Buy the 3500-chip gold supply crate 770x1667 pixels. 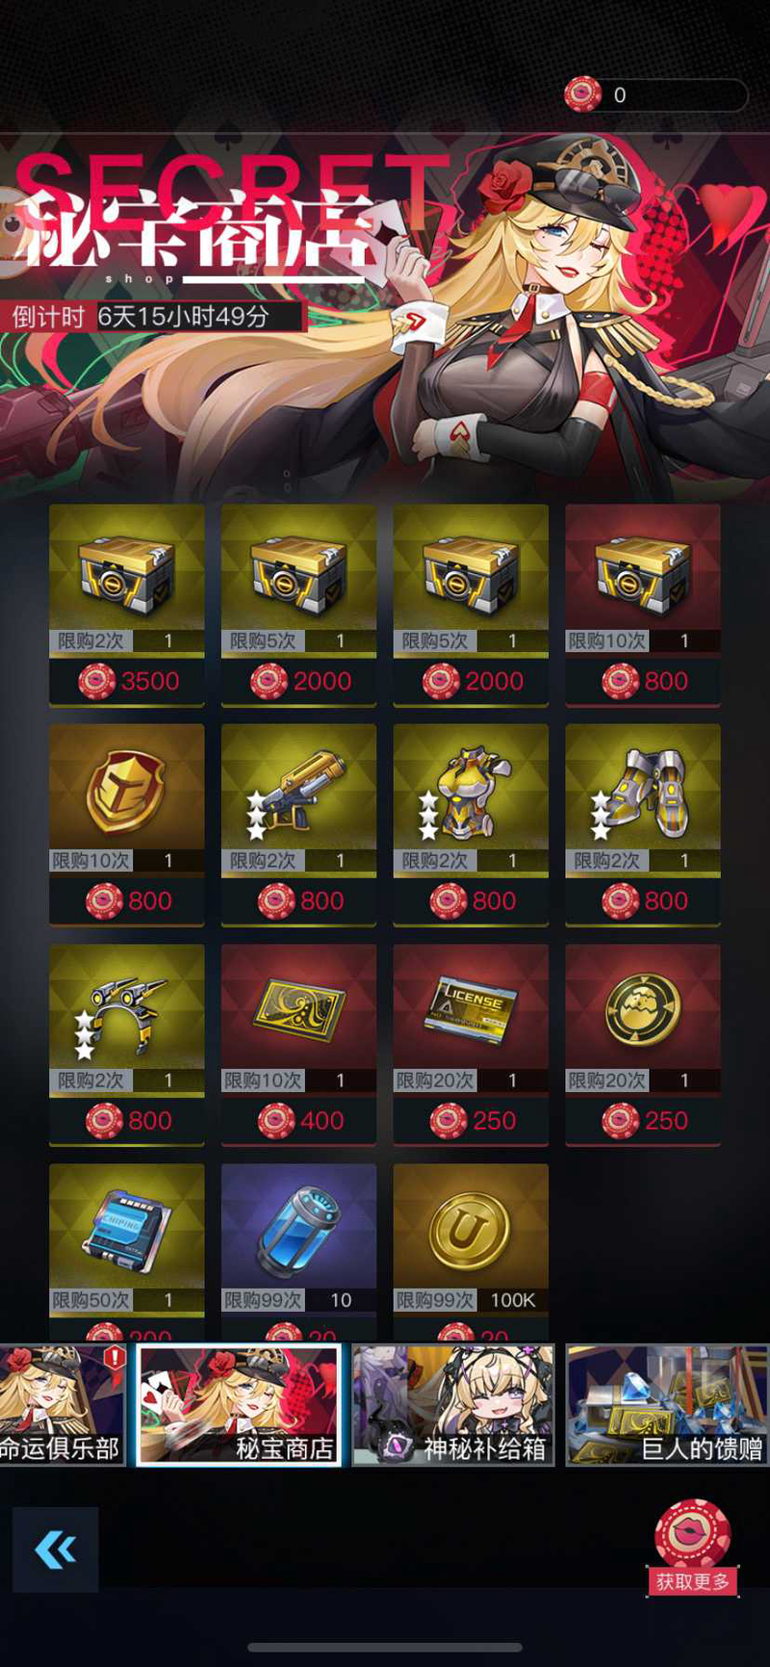coord(127,605)
